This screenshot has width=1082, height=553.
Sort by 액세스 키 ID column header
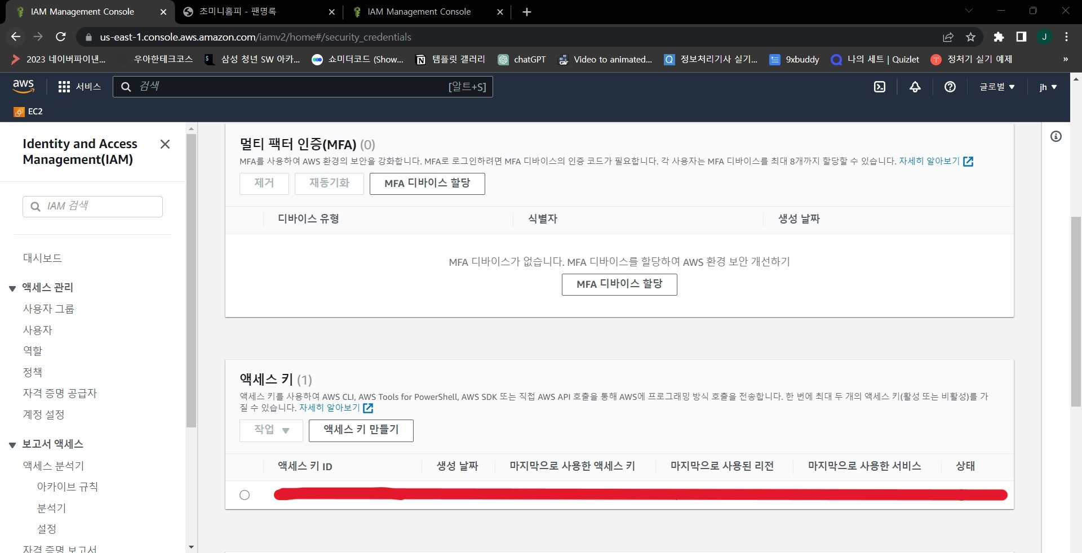point(305,466)
